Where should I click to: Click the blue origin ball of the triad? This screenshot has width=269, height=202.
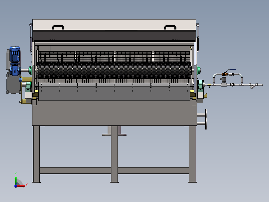pos(16,186)
